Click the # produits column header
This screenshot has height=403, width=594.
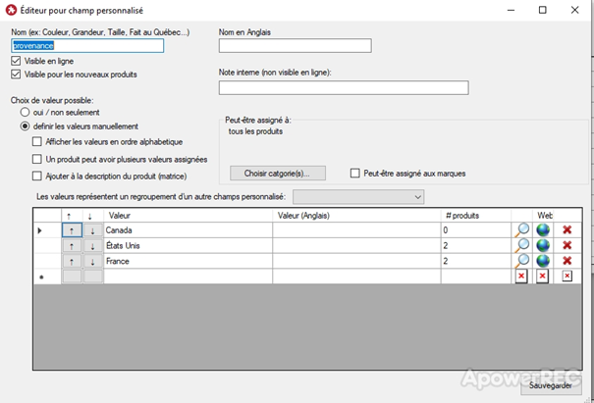[476, 216]
